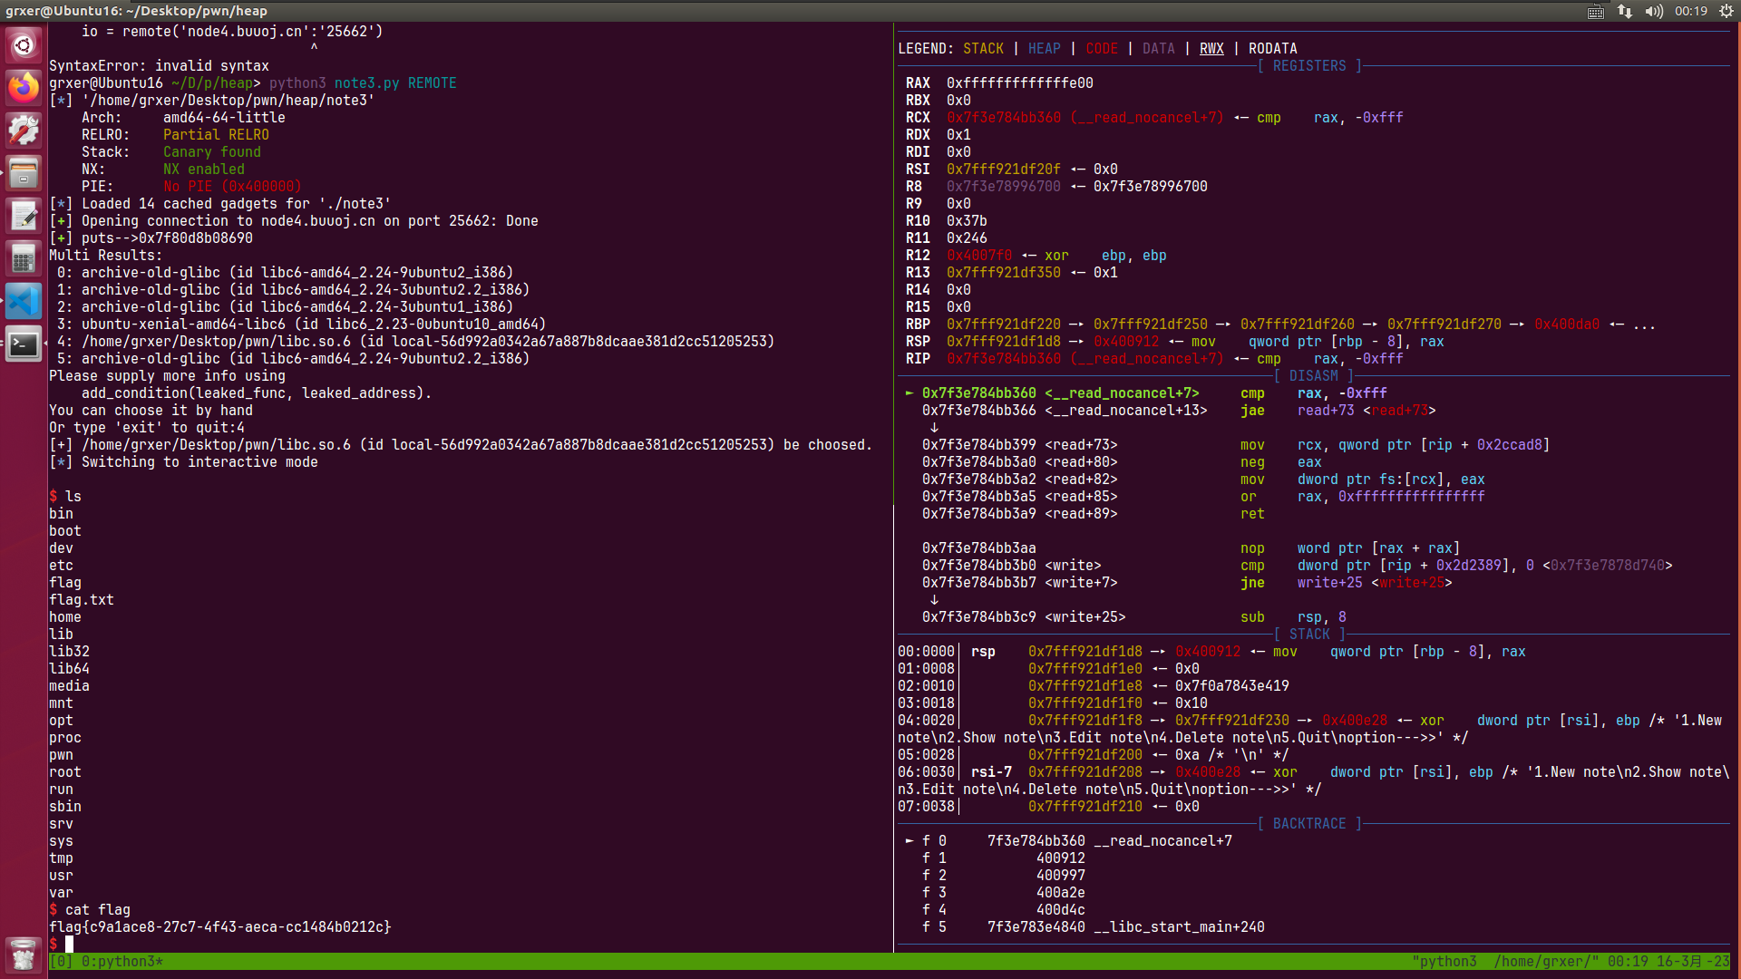Click the 'python3 note3.py REMOTE' command
Viewport: 1741px width, 979px height.
(363, 83)
